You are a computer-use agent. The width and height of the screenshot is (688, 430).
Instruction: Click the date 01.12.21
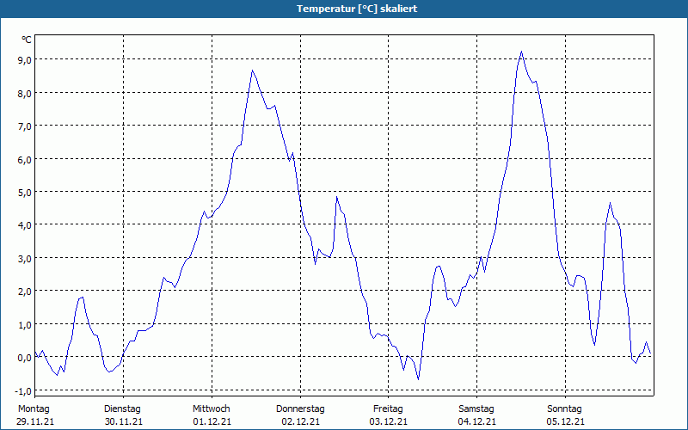(x=212, y=422)
